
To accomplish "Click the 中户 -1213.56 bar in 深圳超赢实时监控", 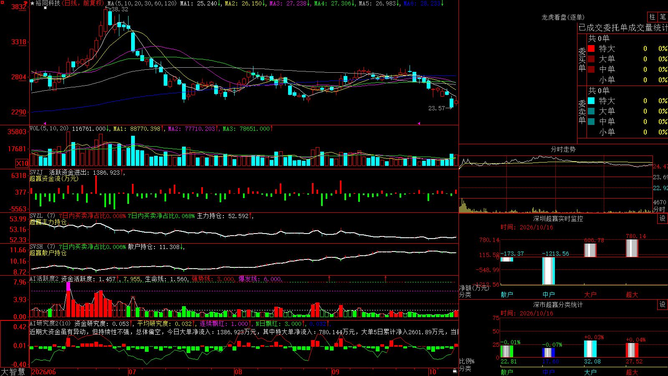I will point(549,271).
